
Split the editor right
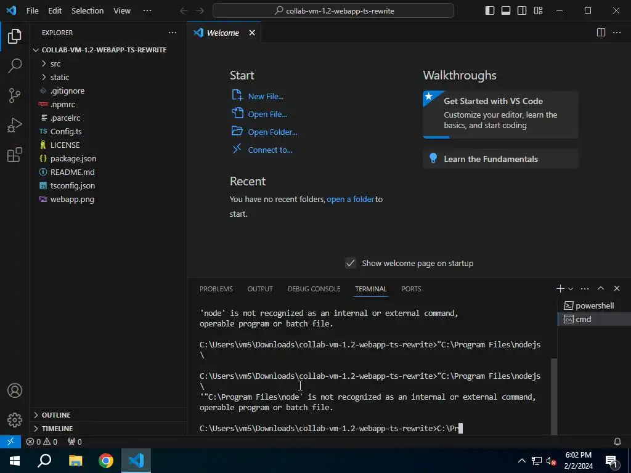(x=601, y=33)
